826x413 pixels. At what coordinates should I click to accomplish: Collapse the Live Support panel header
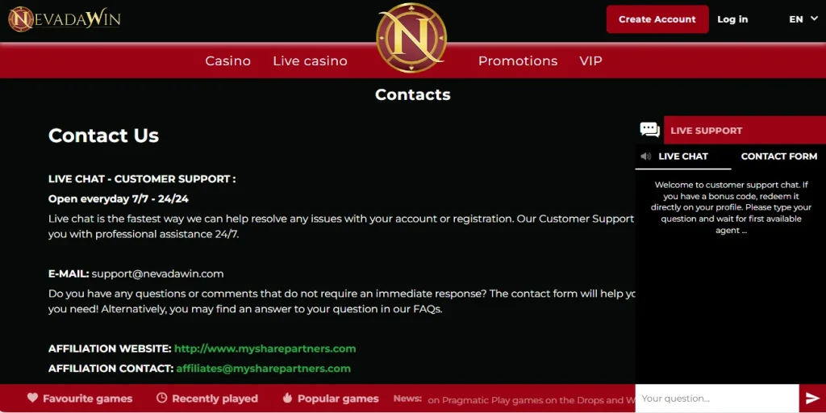[744, 131]
